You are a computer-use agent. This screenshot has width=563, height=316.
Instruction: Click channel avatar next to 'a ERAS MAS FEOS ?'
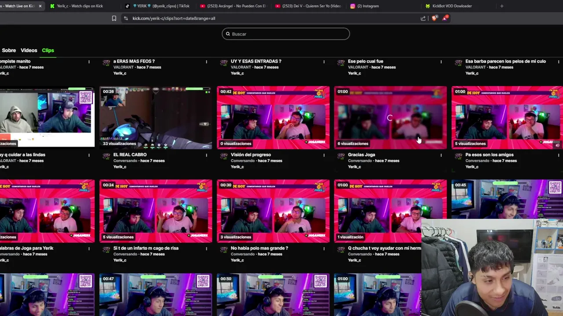(106, 63)
